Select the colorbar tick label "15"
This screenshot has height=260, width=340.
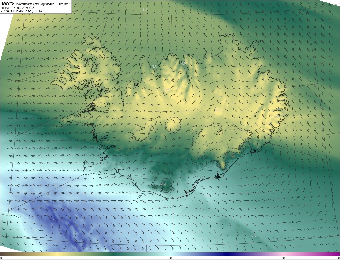pos(227,258)
